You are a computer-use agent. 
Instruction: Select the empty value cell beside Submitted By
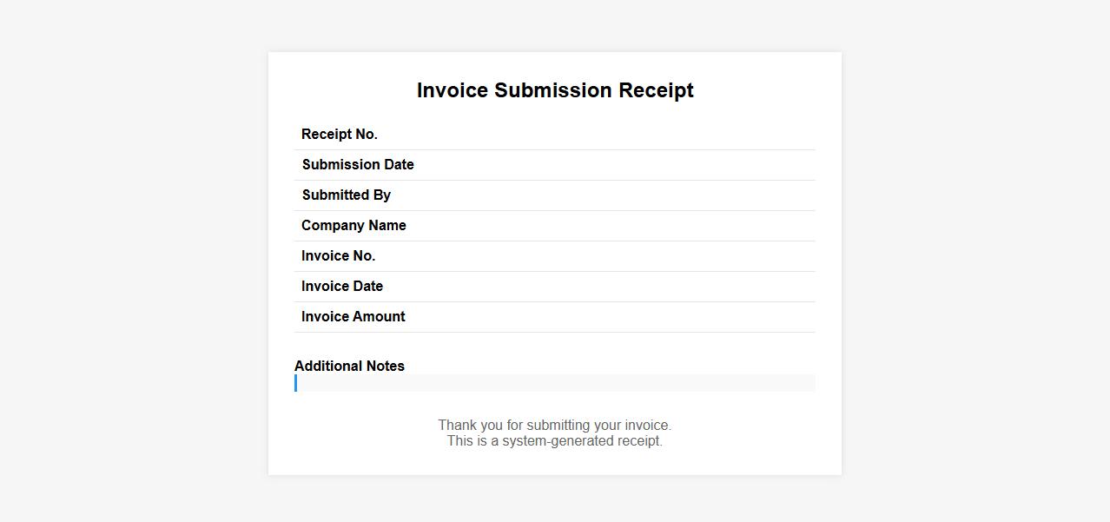click(608, 195)
